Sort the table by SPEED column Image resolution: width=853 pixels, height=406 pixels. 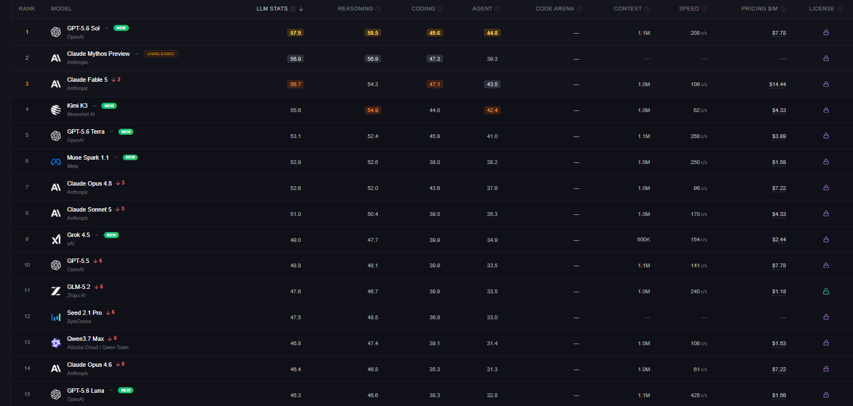click(689, 9)
